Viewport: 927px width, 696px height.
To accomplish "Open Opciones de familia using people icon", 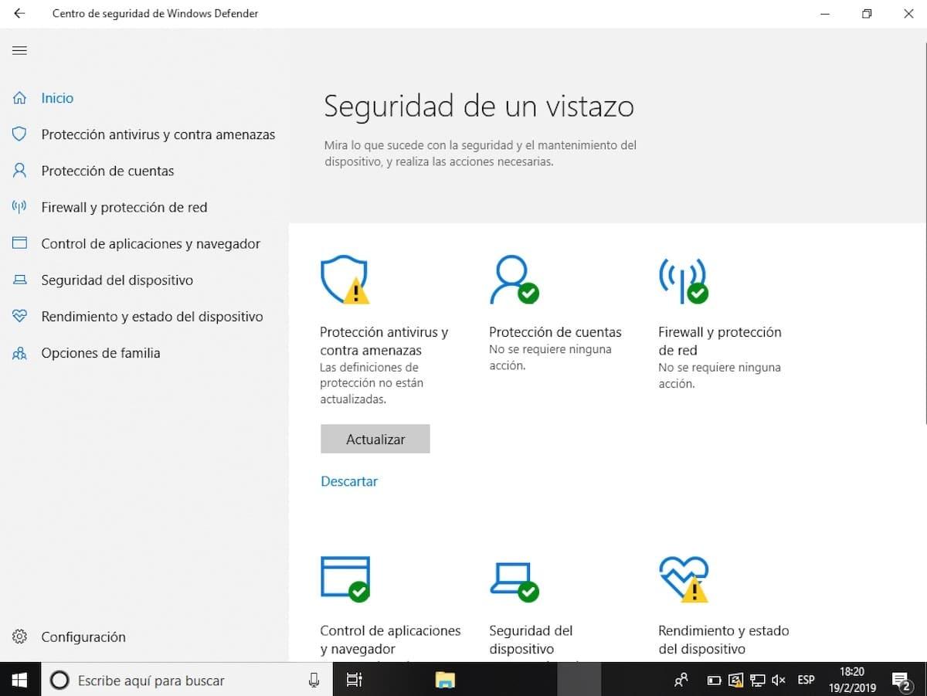I will (x=19, y=353).
